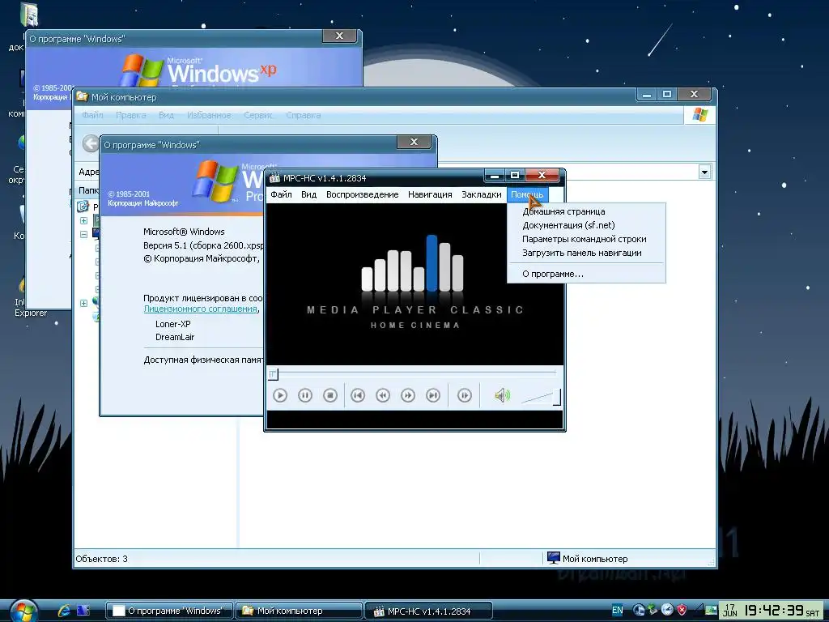Open Файл menu in Мой компьютер window
The height and width of the screenshot is (622, 829).
(x=92, y=115)
